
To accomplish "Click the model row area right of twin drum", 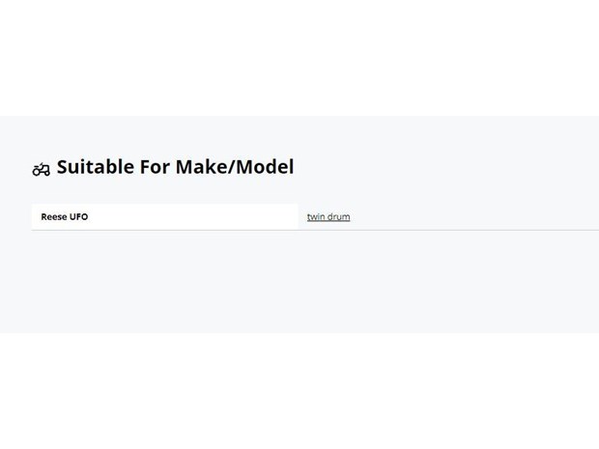I will pos(474,217).
